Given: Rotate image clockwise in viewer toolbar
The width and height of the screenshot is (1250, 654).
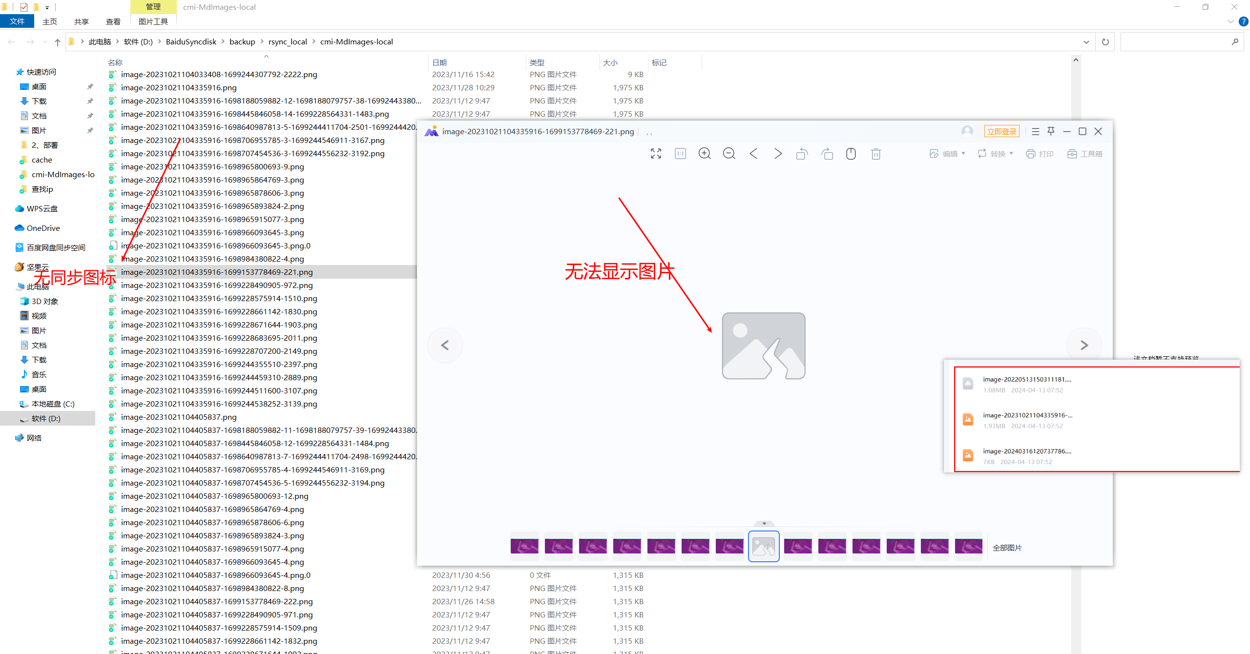Looking at the screenshot, I should click(x=827, y=154).
